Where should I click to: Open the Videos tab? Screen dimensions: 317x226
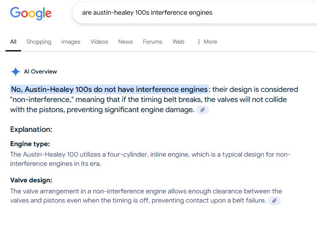point(99,42)
